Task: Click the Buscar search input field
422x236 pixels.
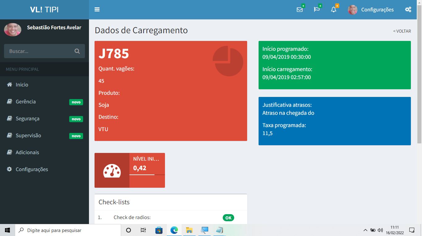Action: click(39, 51)
